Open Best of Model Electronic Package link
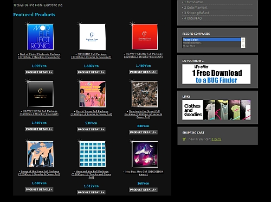 (x=39, y=55)
